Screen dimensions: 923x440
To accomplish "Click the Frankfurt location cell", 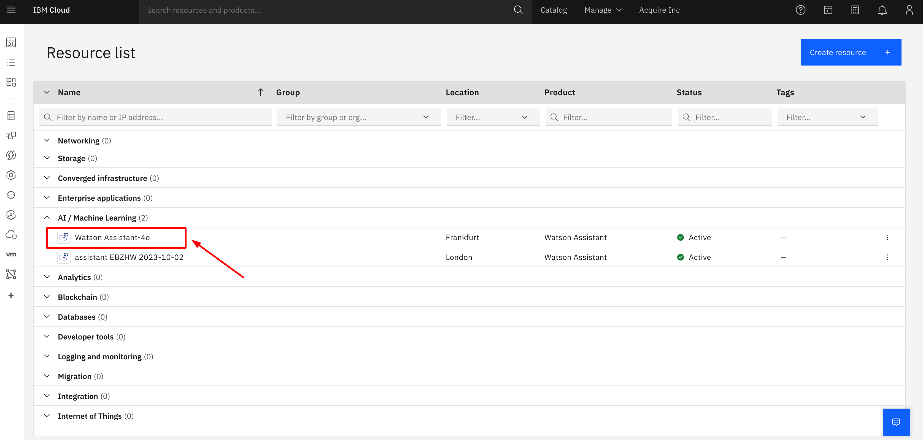I will click(x=462, y=237).
